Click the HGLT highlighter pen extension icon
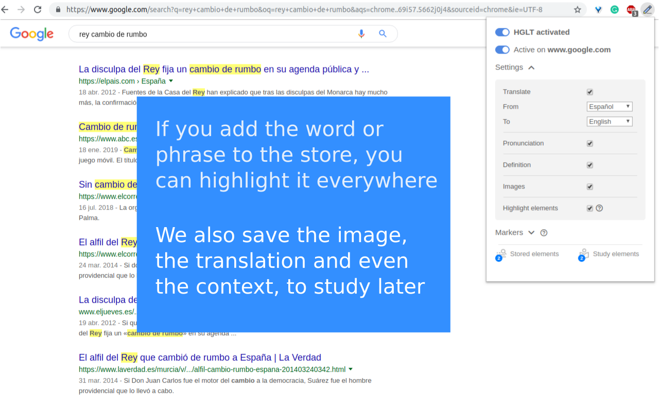Viewport: 659px width, 412px height. pos(647,9)
